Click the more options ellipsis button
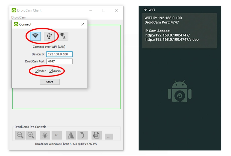Screen dimensions: 231x156 (x=109, y=137)
